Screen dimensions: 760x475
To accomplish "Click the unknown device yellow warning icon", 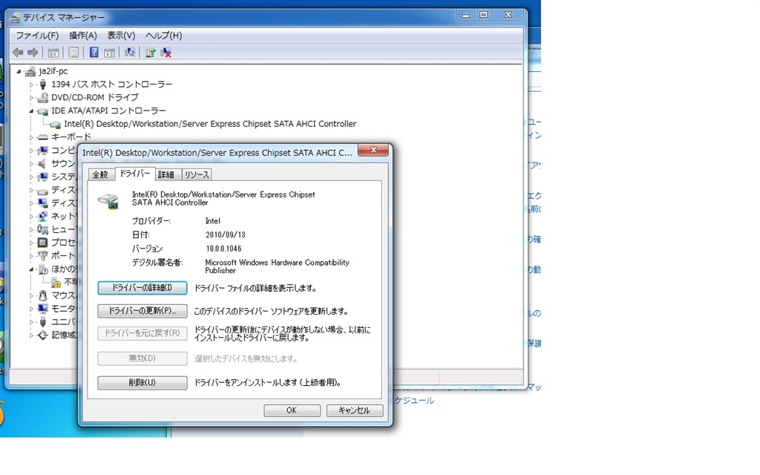I will click(x=56, y=282).
